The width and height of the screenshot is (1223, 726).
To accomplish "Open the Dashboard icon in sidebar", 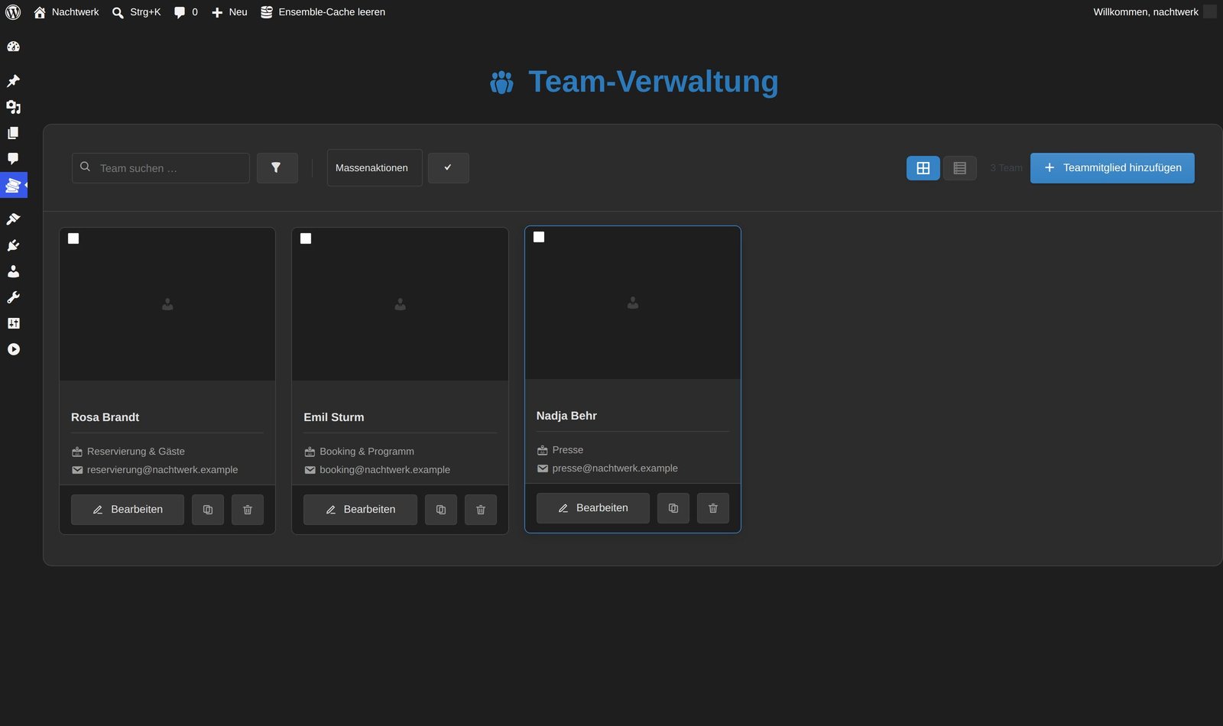I will [x=13, y=47].
